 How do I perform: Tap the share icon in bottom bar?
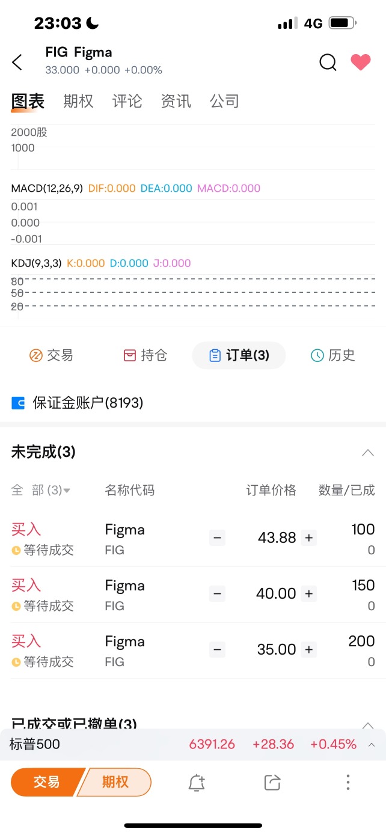pyautogui.click(x=272, y=782)
